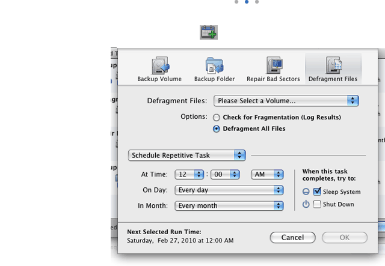The height and width of the screenshot is (266, 385).
Task: Click the sleep icon beside Sleep System
Action: tap(306, 192)
